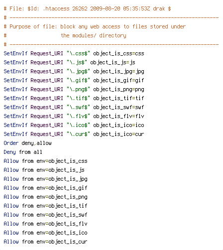Click Allow from env=object_is_swf line

[x=45, y=215]
